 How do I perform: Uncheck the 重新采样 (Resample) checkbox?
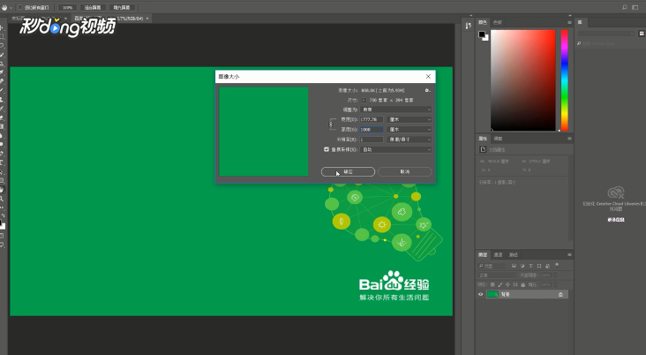[327, 149]
